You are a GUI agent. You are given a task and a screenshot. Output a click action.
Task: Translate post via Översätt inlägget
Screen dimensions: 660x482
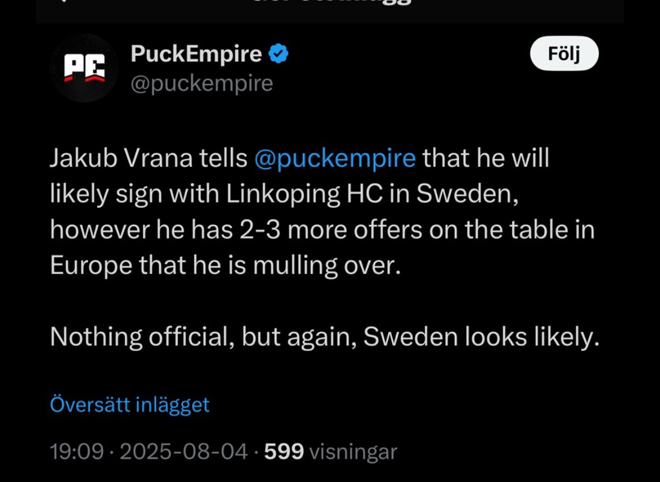(x=130, y=405)
